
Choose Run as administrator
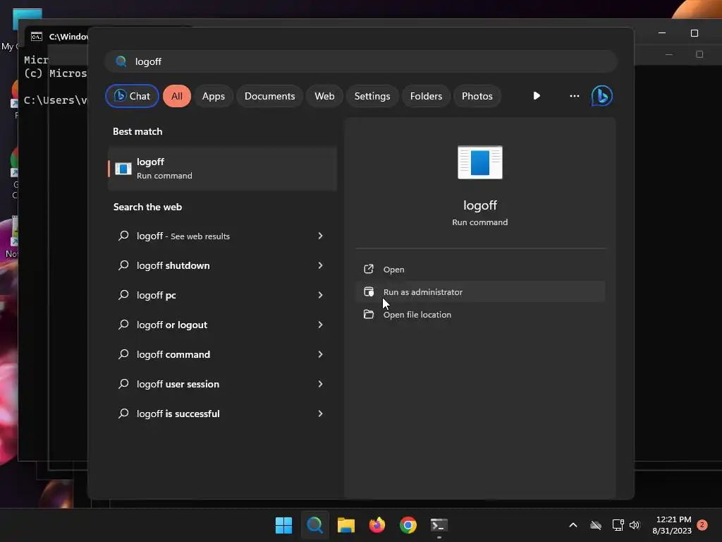click(479, 291)
